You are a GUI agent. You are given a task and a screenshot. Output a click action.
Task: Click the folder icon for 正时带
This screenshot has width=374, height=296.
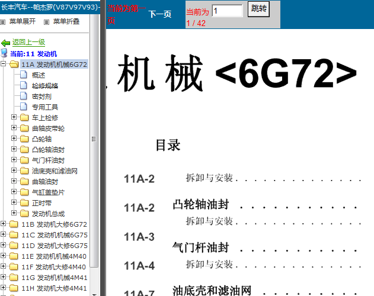[24, 203]
